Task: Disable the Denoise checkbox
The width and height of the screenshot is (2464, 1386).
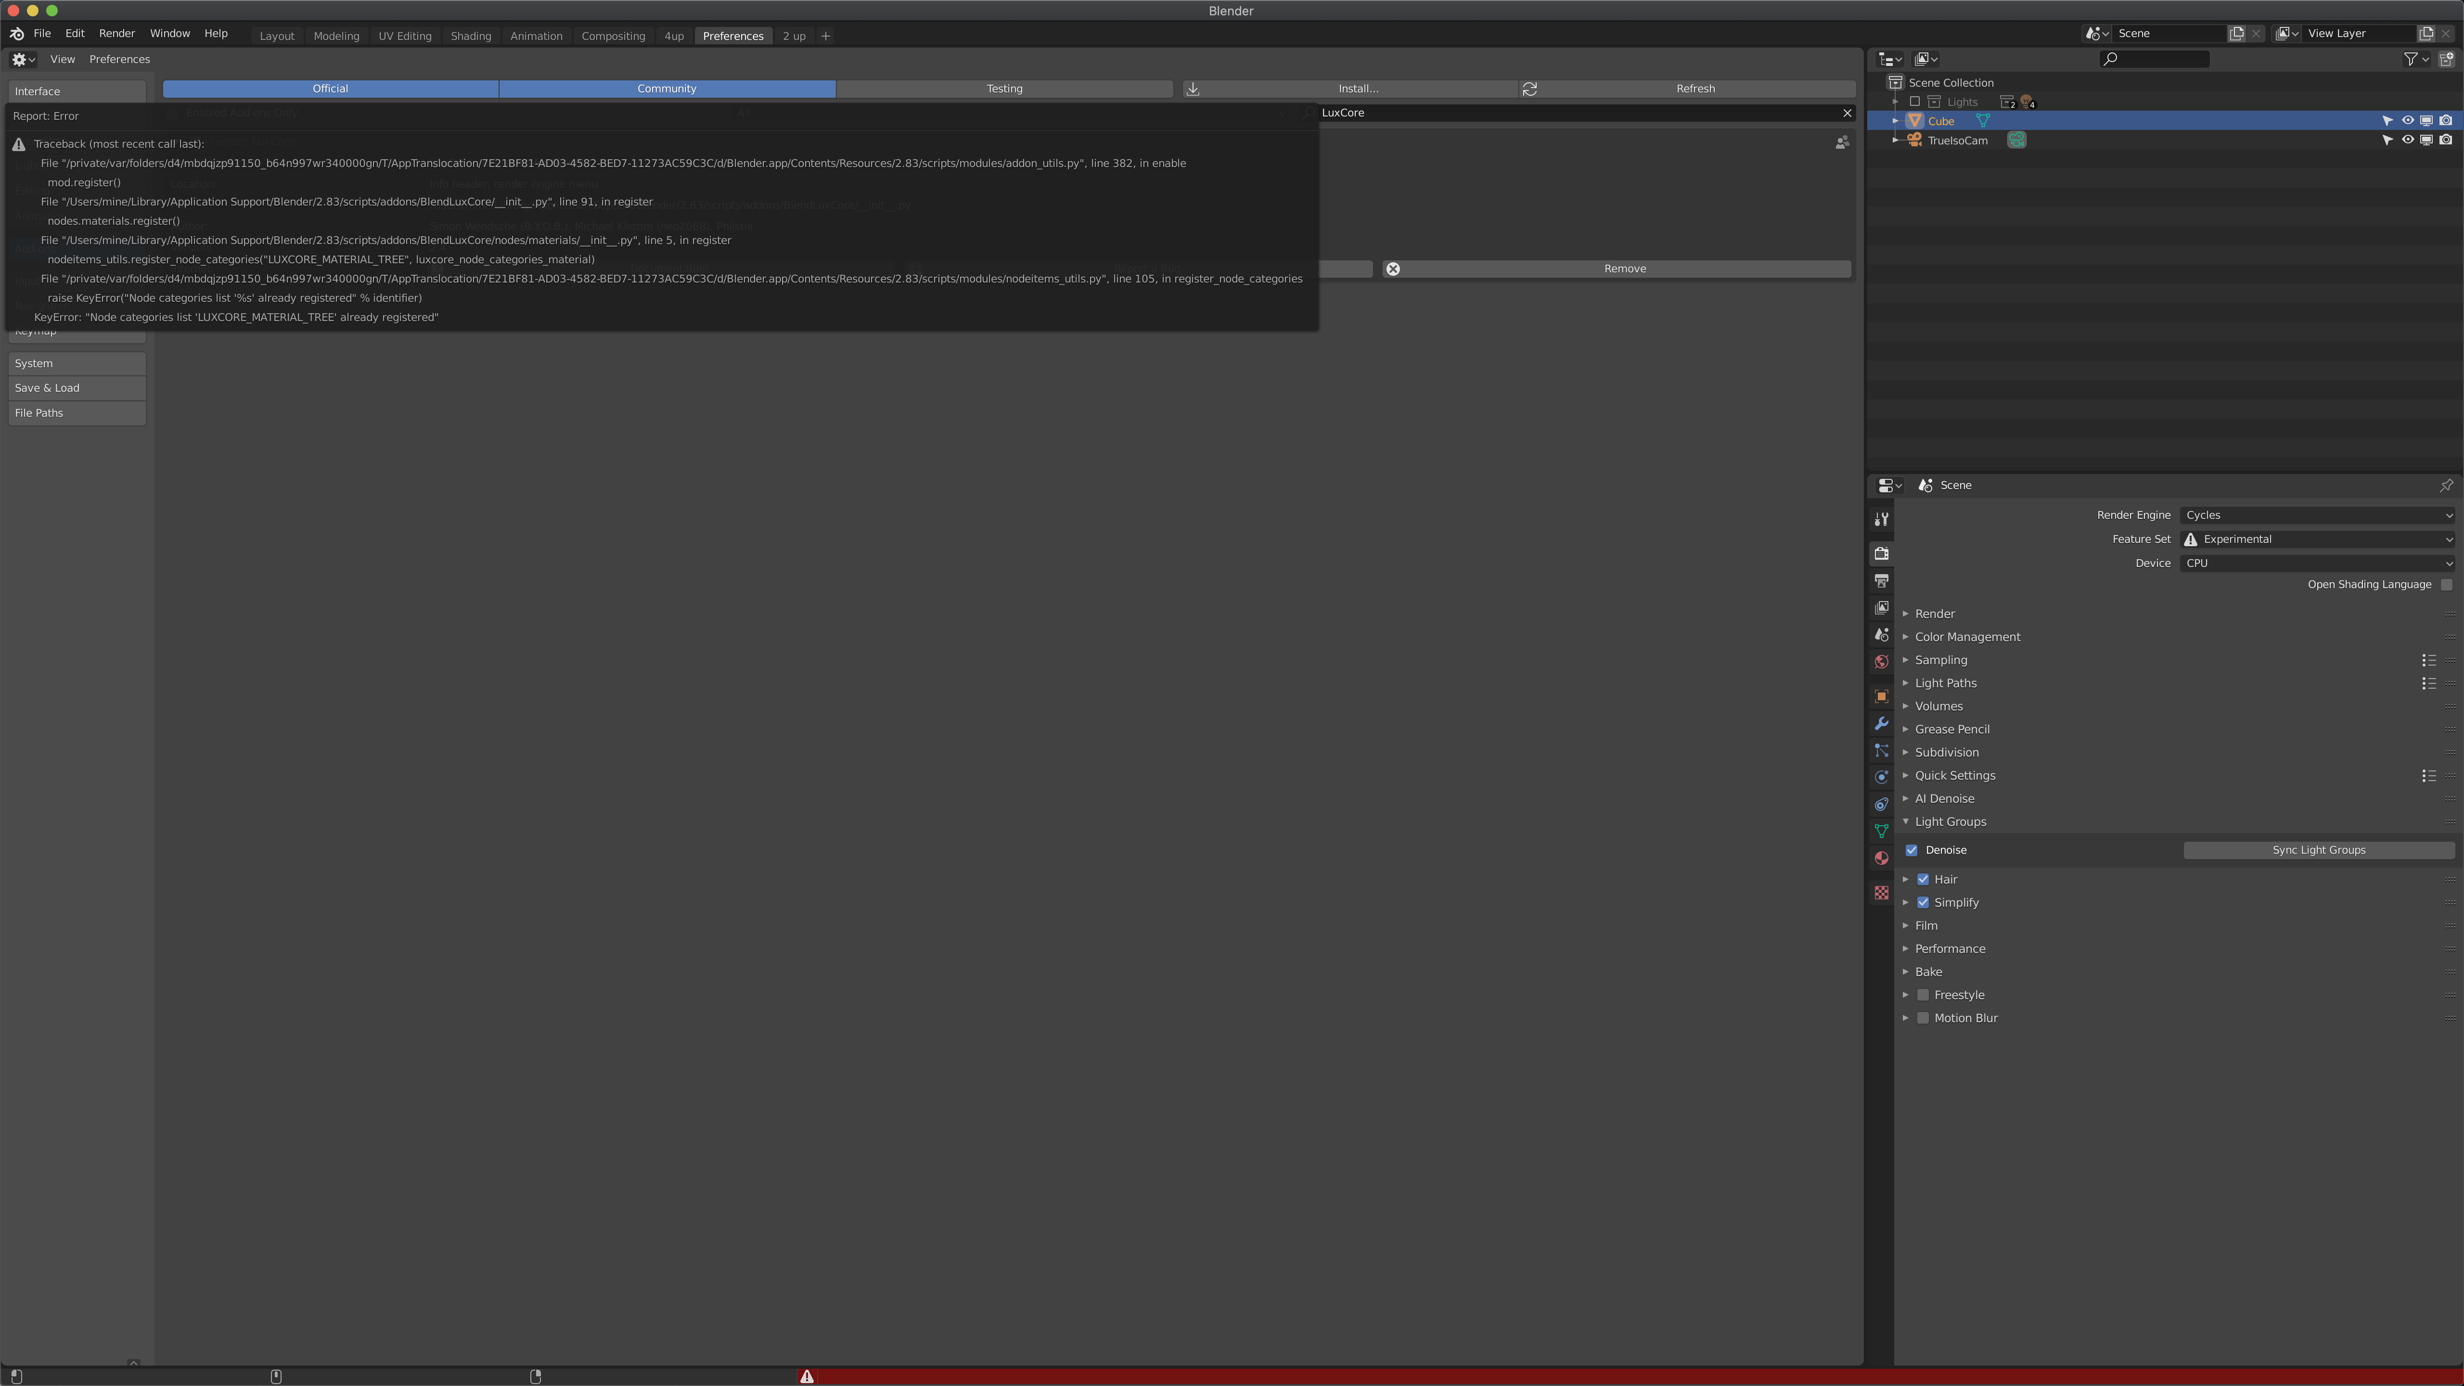Action: (x=1911, y=849)
